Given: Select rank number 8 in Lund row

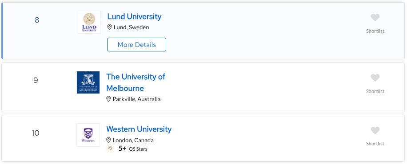Looking at the screenshot, I should (x=37, y=20).
